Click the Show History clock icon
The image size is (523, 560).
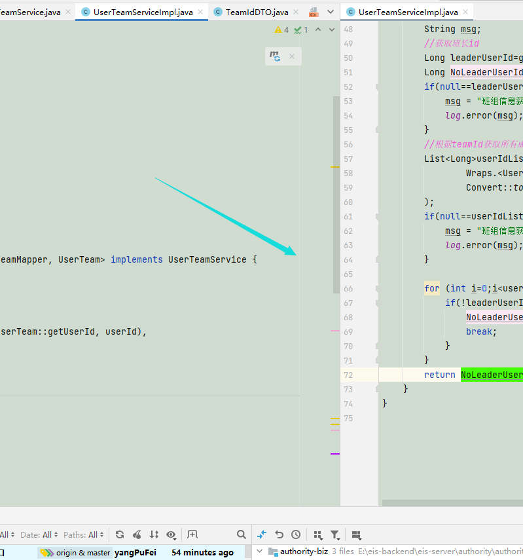click(x=296, y=534)
